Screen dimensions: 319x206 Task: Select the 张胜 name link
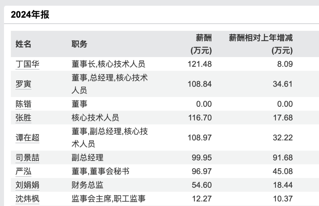23,118
